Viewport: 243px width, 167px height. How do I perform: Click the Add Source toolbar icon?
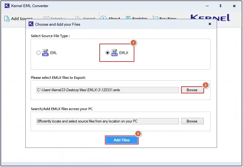pyautogui.click(x=7, y=19)
